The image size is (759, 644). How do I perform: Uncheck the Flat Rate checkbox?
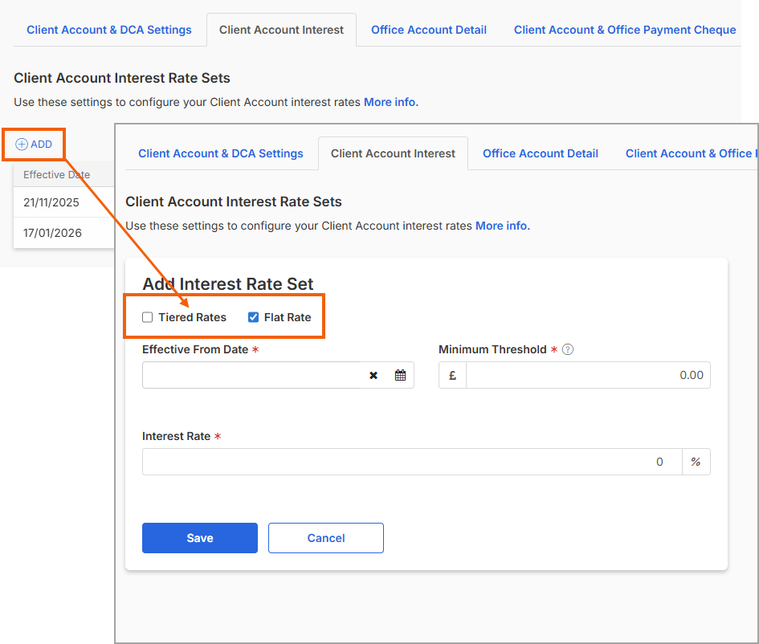pyautogui.click(x=254, y=317)
